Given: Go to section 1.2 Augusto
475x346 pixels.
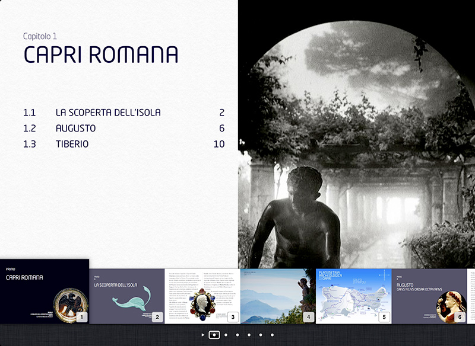Looking at the screenshot, I should [75, 128].
